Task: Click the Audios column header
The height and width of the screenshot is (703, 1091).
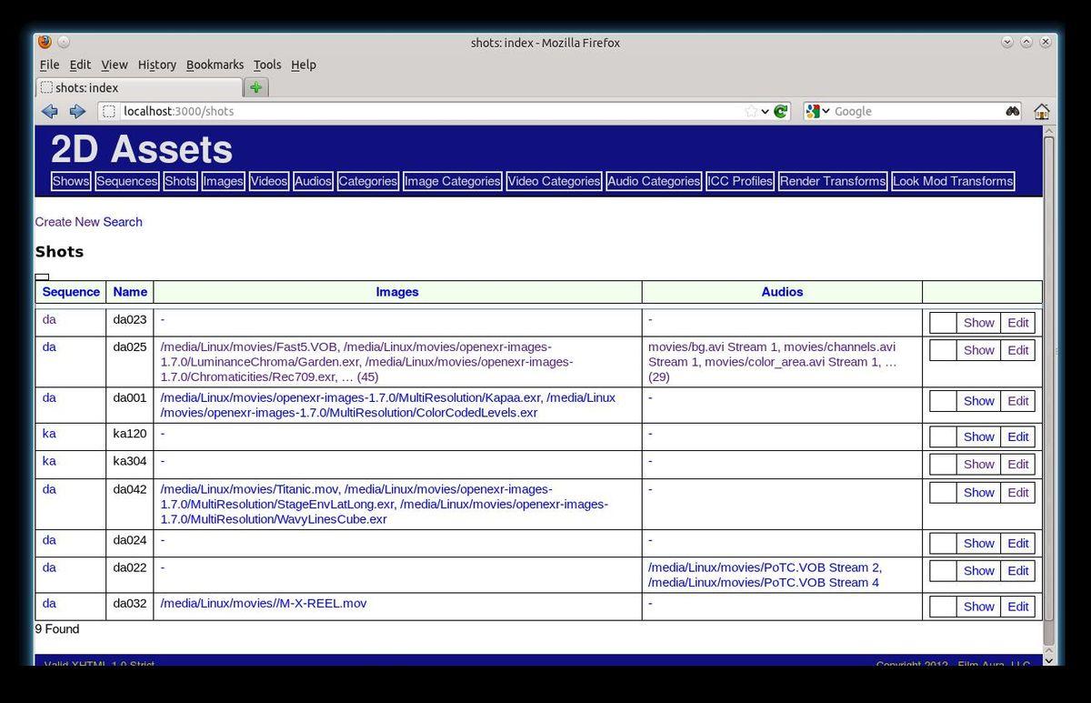Action: pos(782,292)
